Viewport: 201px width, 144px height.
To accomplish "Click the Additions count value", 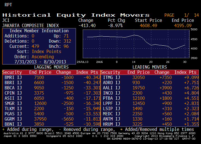I will point(33,36).
